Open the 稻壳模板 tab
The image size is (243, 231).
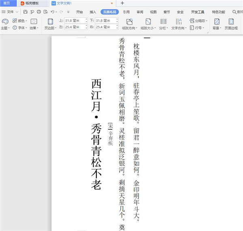click(x=32, y=3)
